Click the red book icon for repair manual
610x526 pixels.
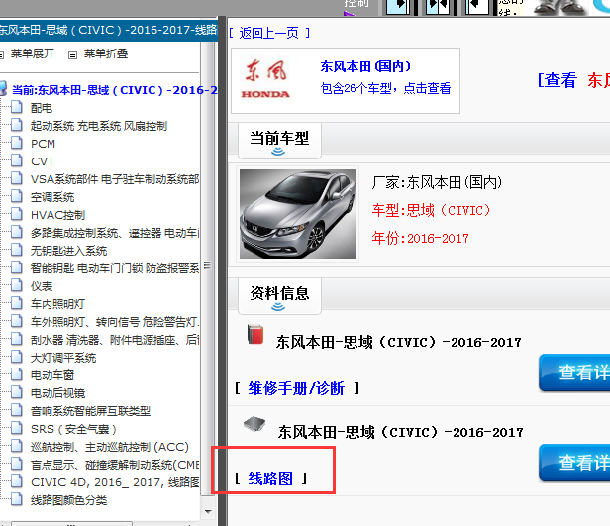pyautogui.click(x=255, y=335)
